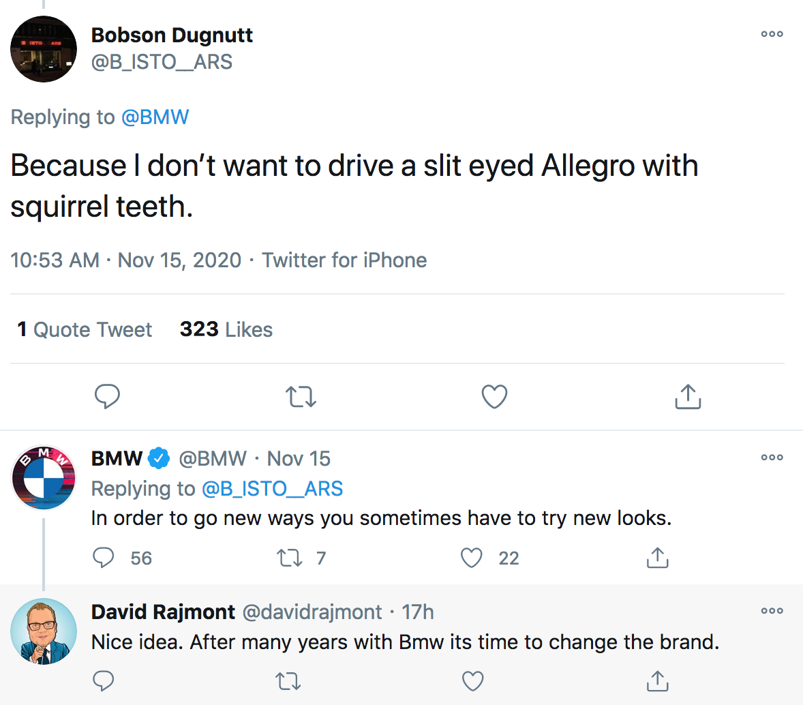Retweet Bobson Dugnutt's main tweet

pyautogui.click(x=301, y=396)
